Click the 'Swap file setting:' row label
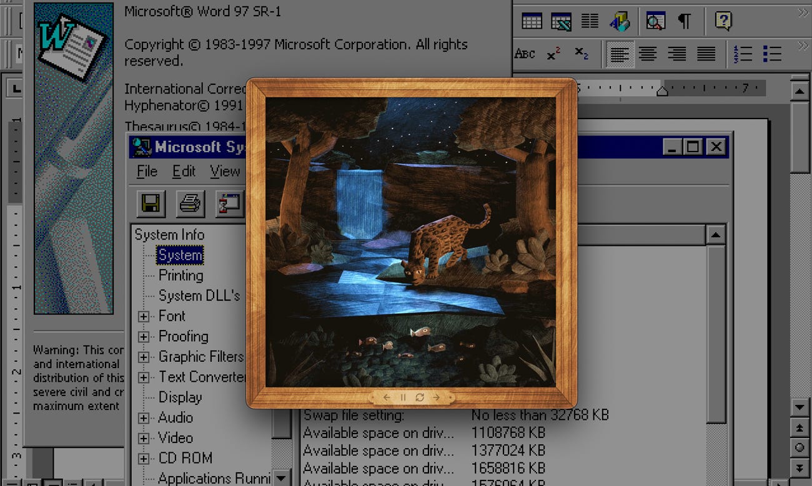Screen dimensions: 812x486 354,415
